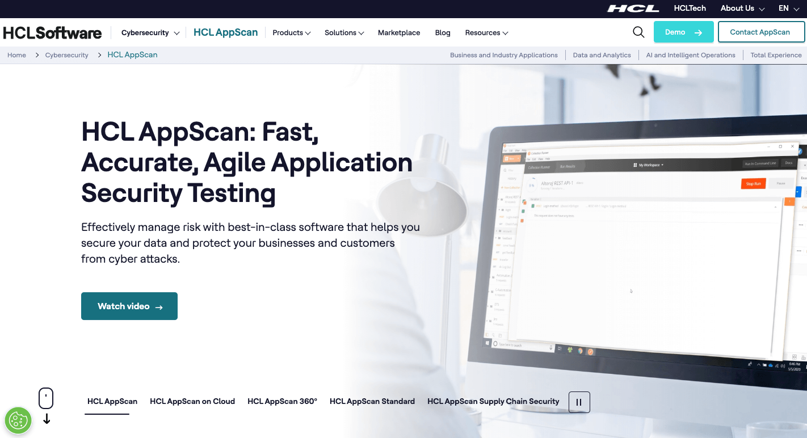Click the Watch video button
Viewport: 807px width, 438px height.
click(x=129, y=306)
